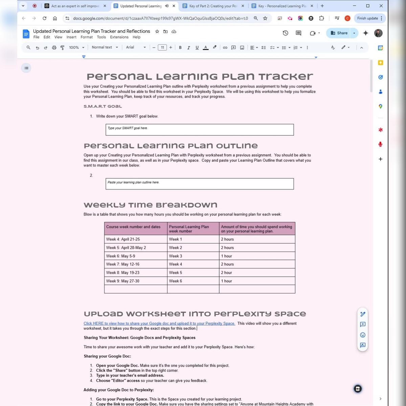The image size is (406, 406).
Task: Expand the zoom 100% dropdown
Action: coord(76,48)
